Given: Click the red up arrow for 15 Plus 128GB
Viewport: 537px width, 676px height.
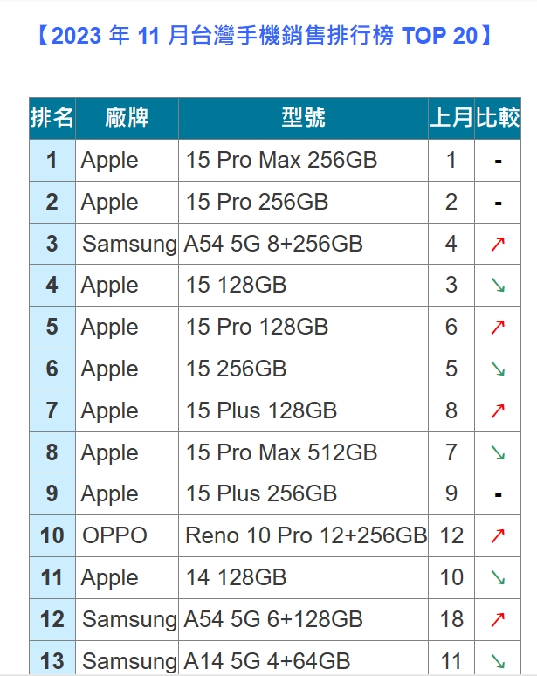Looking at the screenshot, I should [498, 410].
